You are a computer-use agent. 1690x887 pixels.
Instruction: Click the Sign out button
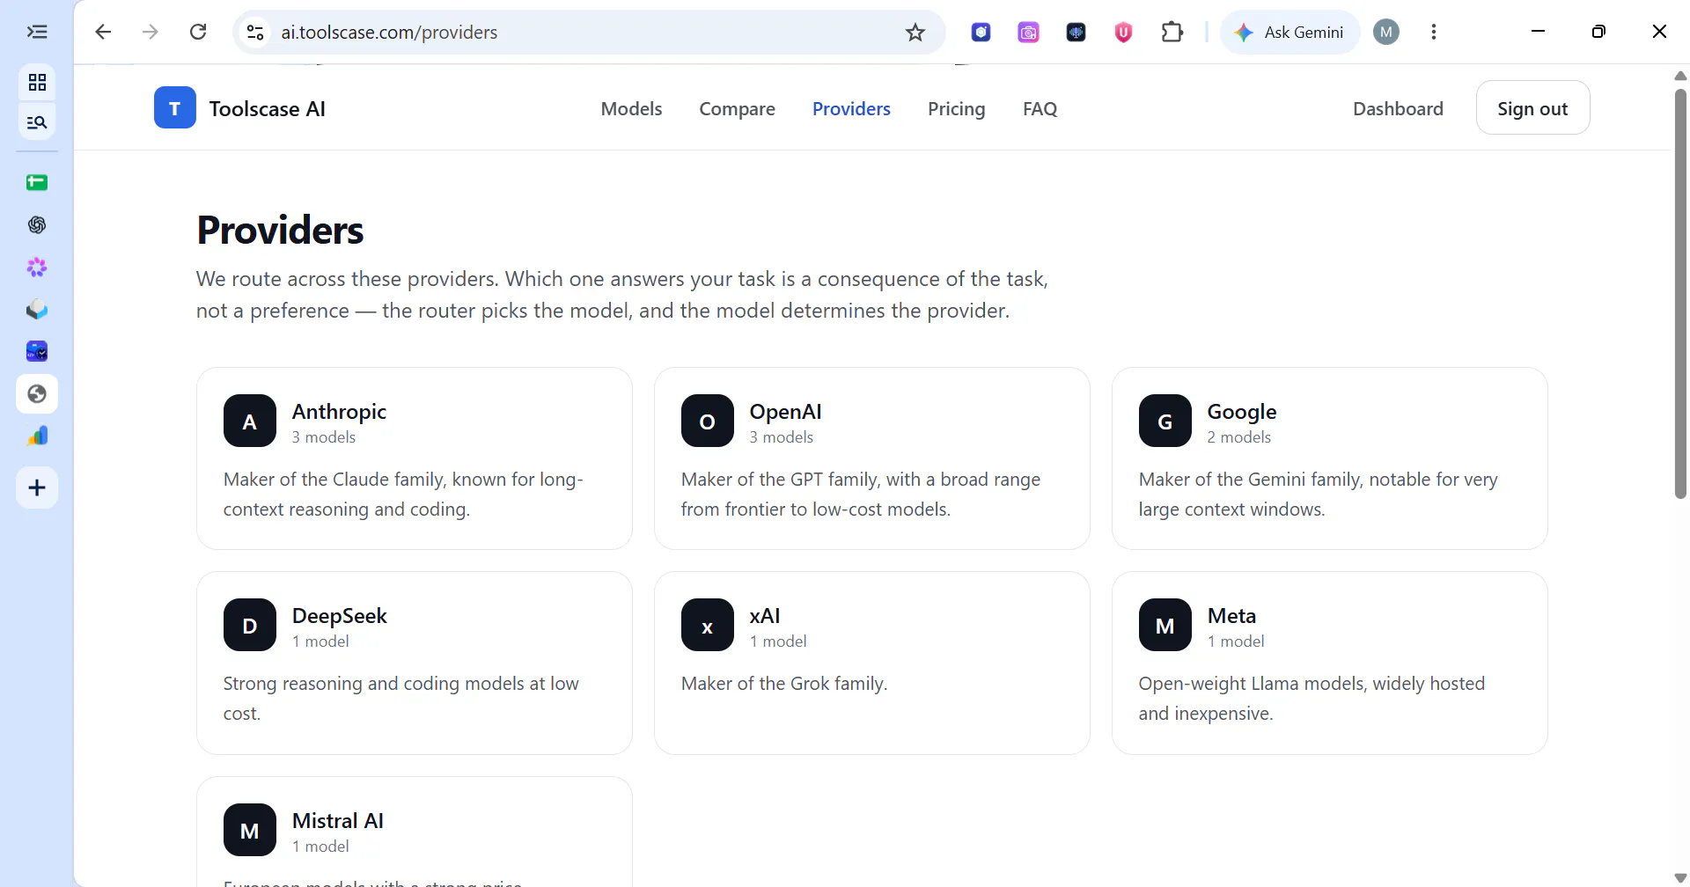tap(1532, 108)
